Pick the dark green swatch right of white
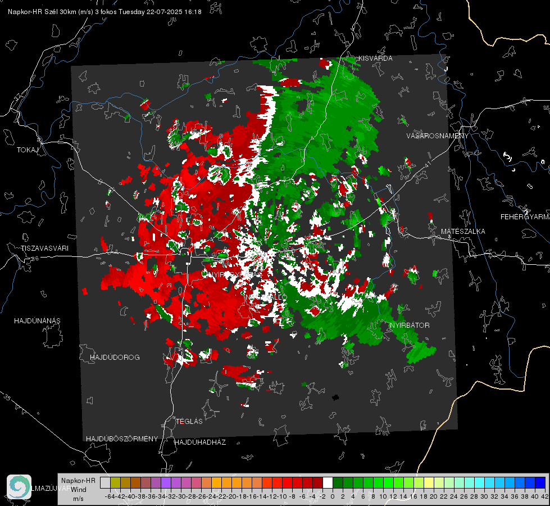The height and width of the screenshot is (506, 550). (338, 482)
